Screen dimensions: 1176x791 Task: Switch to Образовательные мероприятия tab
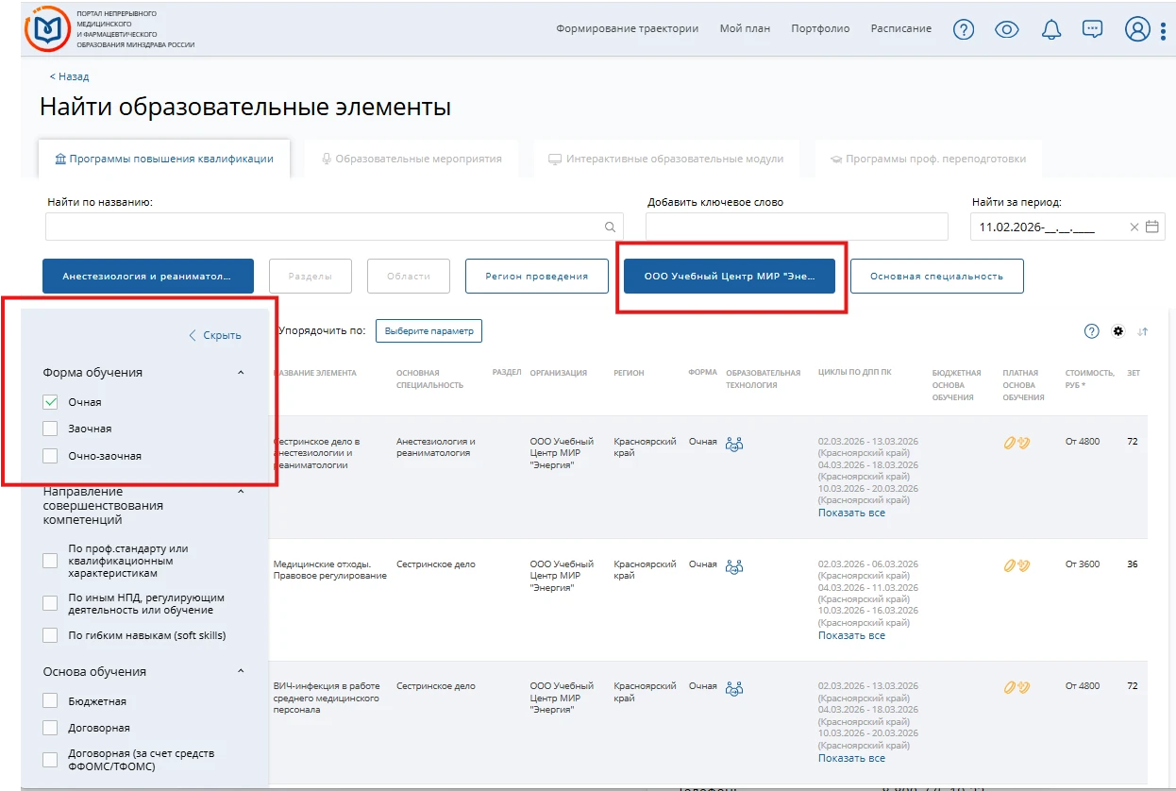click(411, 159)
